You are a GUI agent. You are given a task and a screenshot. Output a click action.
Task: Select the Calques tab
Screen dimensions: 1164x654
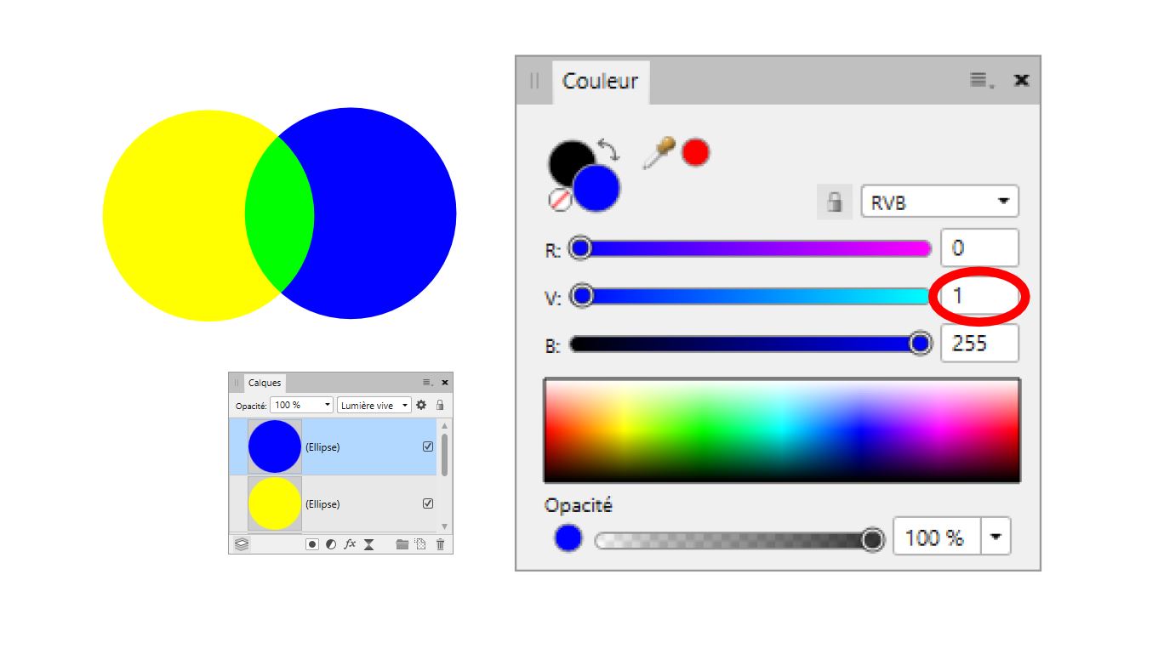pos(265,383)
